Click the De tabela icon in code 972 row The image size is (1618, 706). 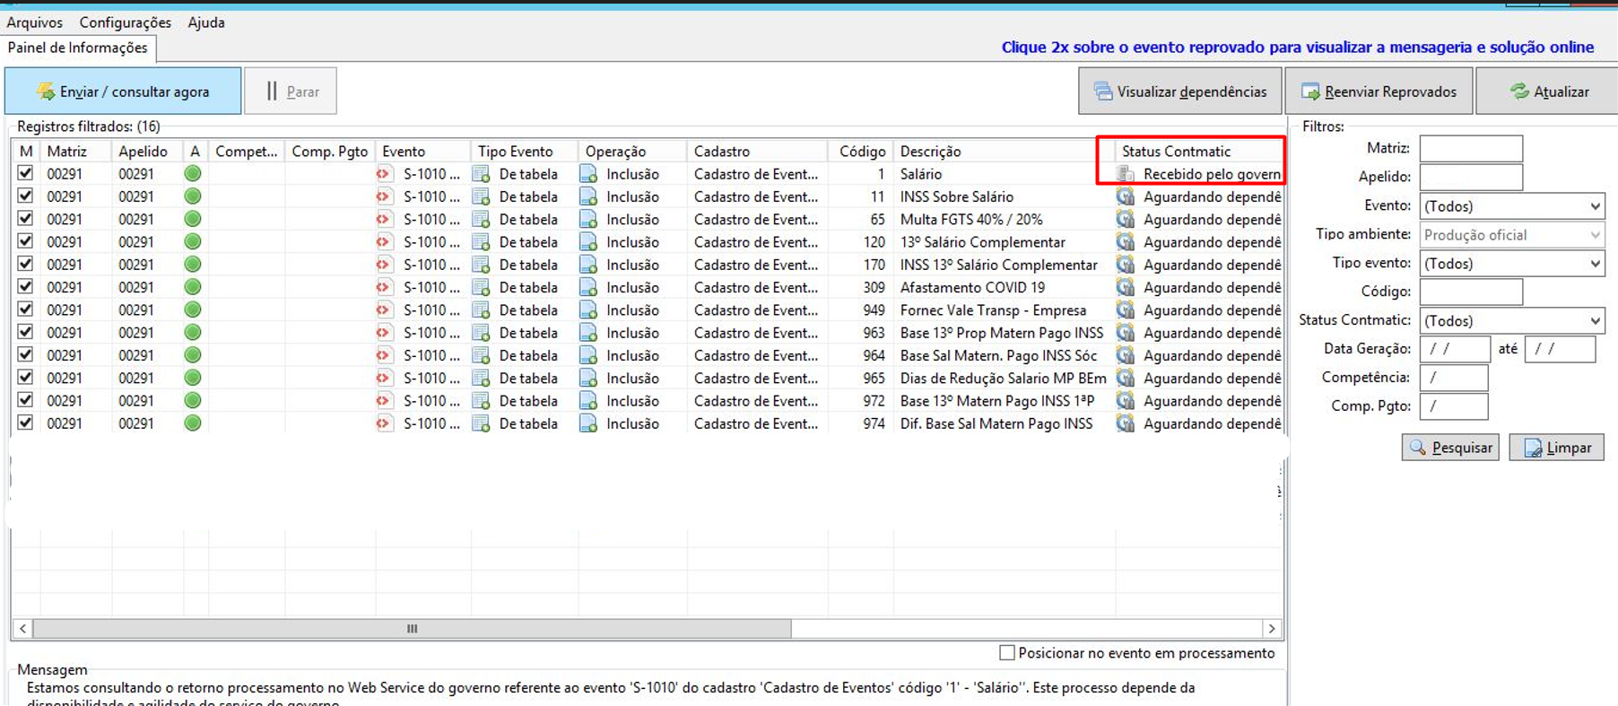482,401
